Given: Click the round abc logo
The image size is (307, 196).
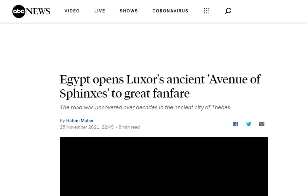Looking at the screenshot, I should click(x=19, y=11).
